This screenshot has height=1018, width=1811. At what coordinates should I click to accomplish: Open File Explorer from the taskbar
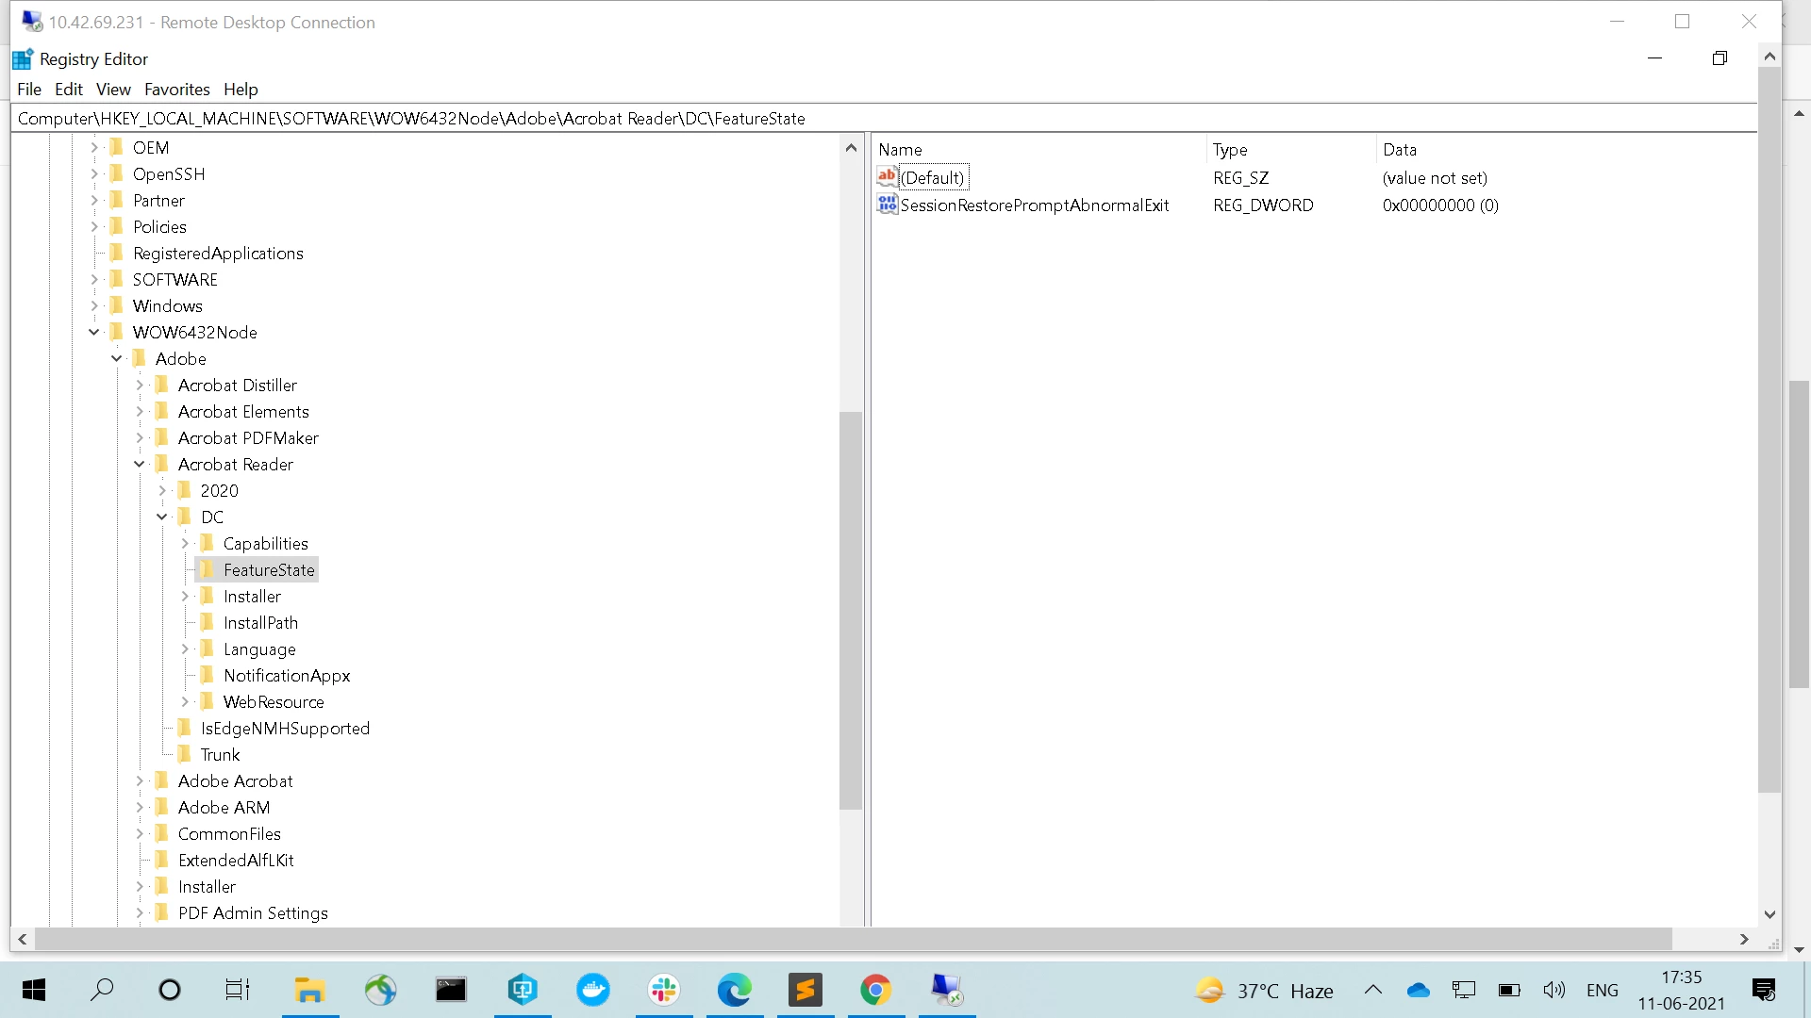pyautogui.click(x=309, y=990)
